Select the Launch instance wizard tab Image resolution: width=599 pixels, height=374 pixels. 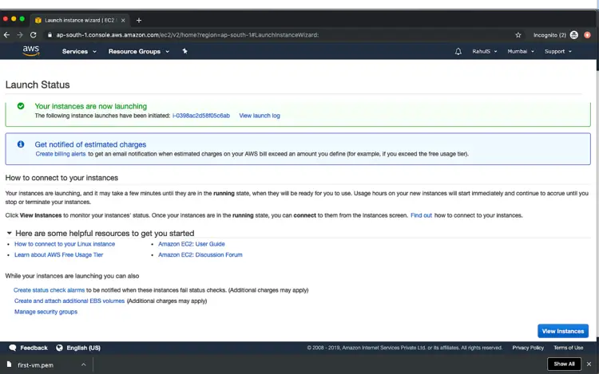pyautogui.click(x=79, y=20)
